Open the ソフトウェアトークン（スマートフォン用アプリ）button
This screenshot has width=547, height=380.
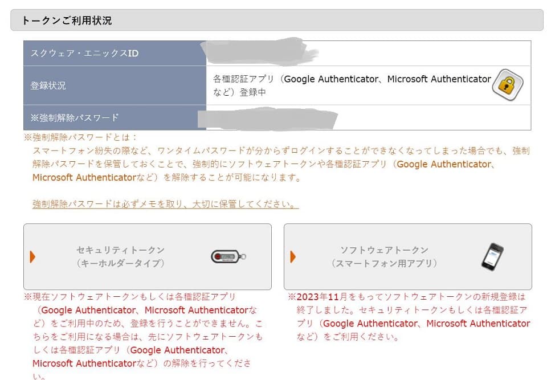point(408,256)
